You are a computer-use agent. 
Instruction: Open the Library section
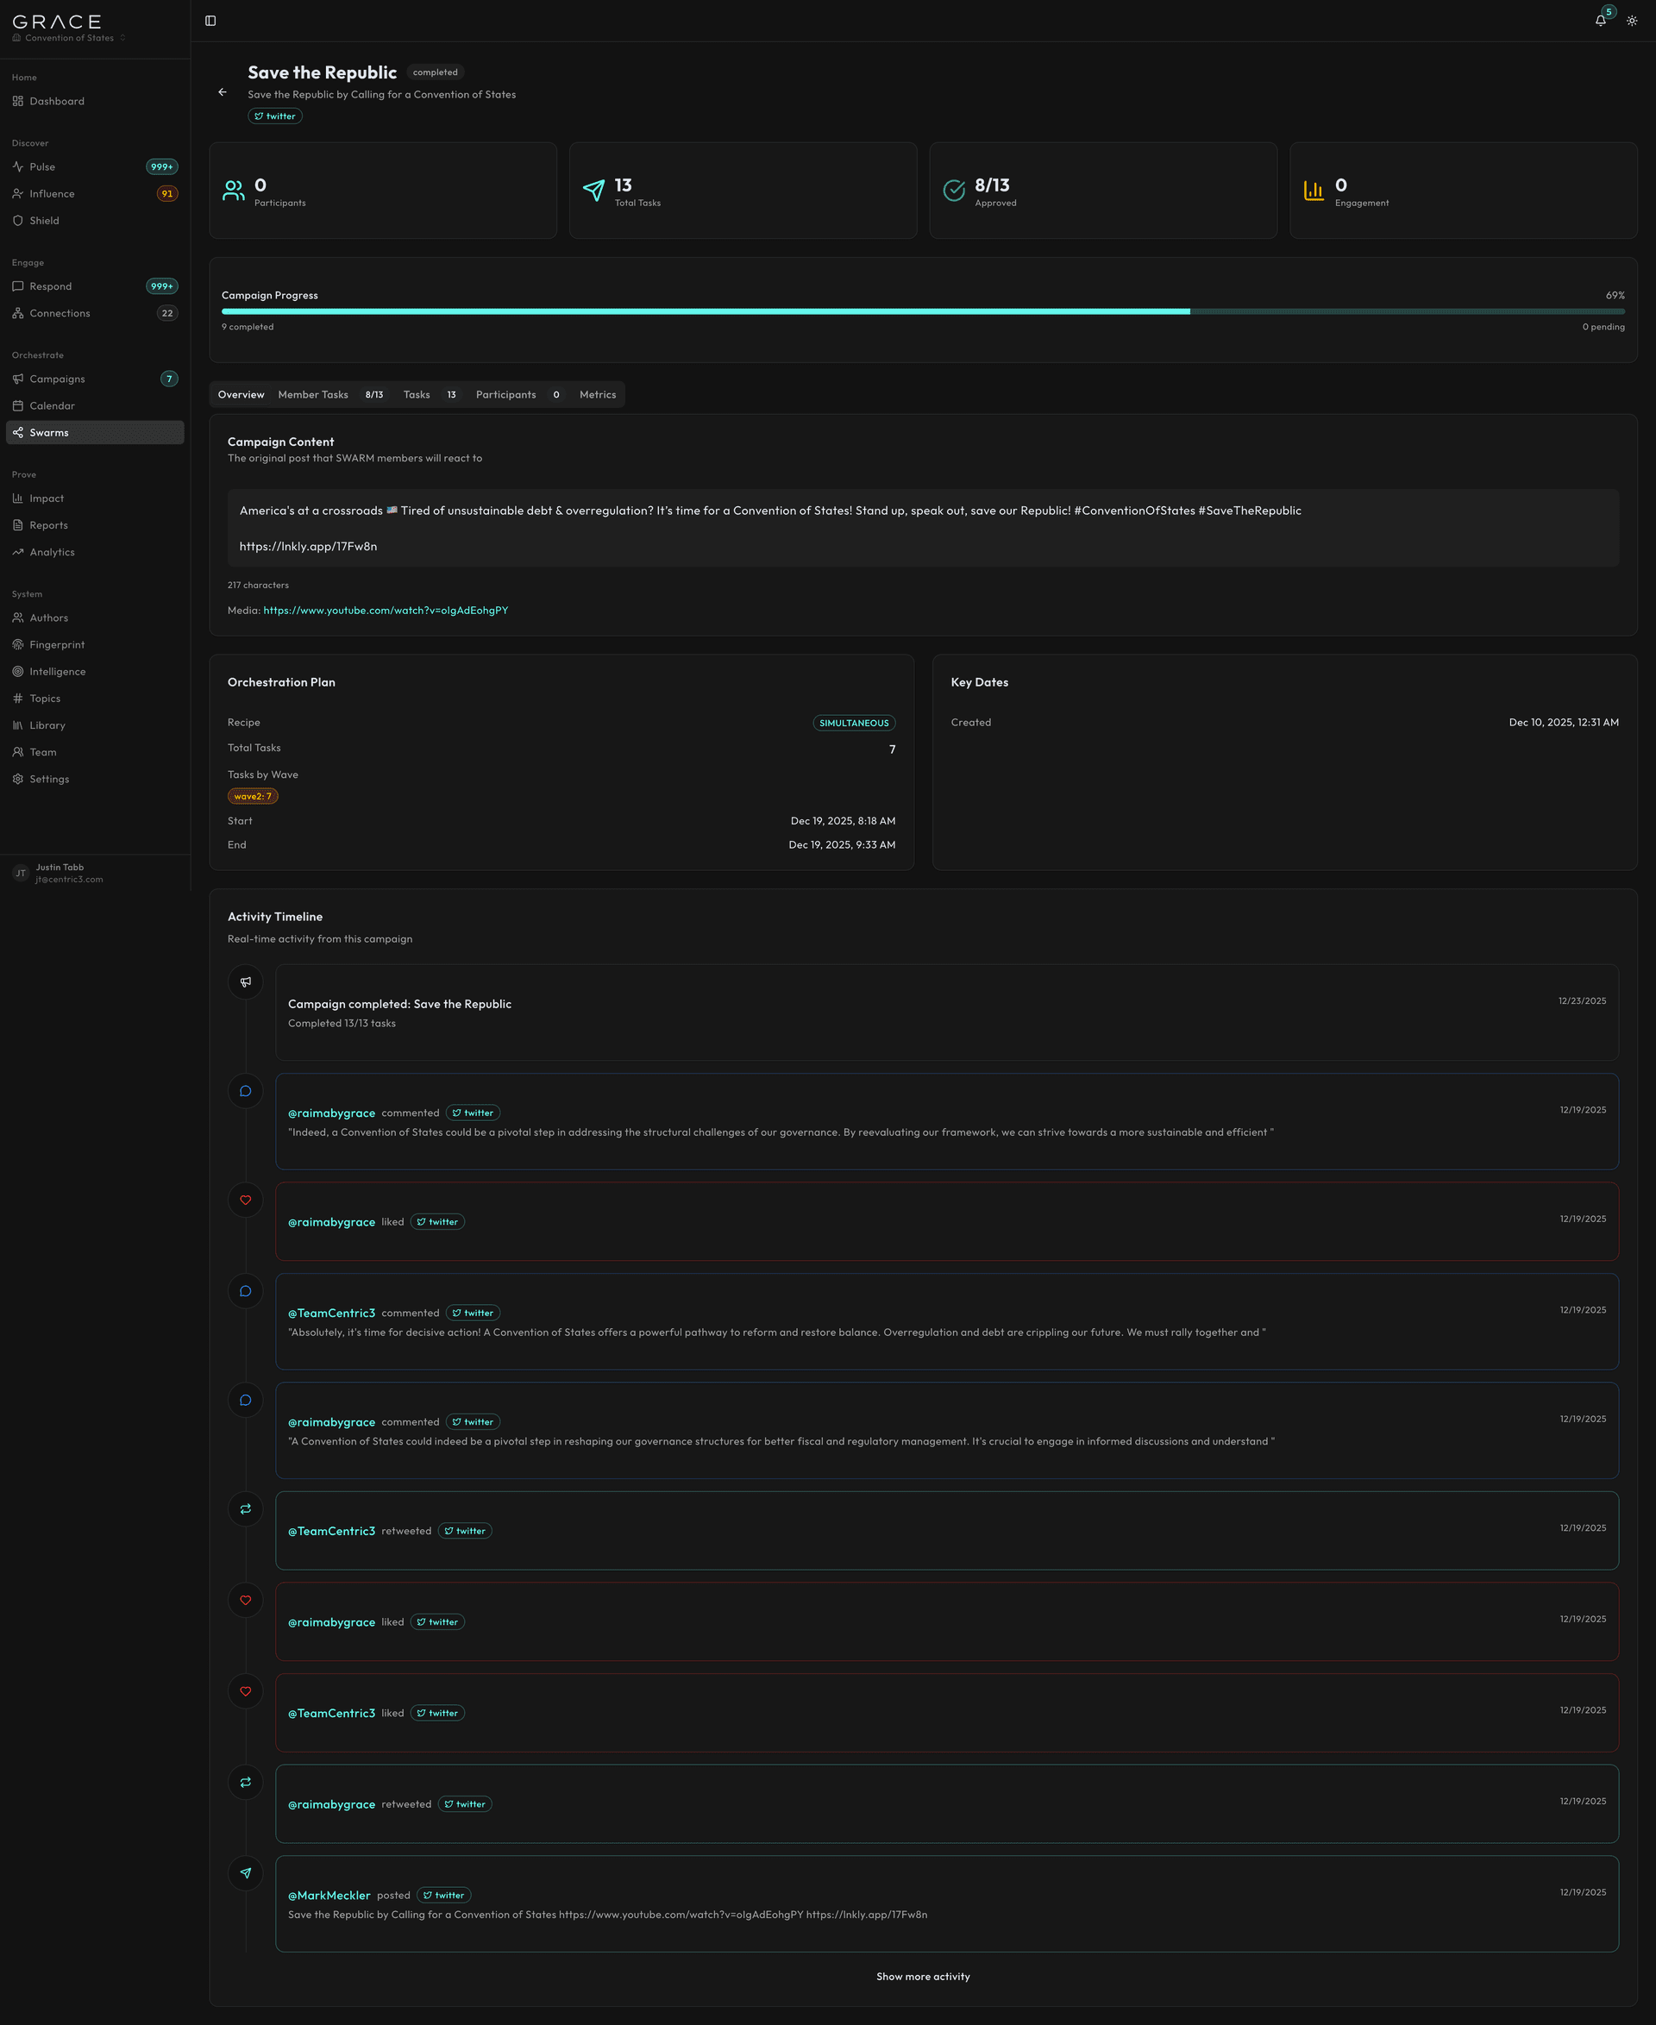point(46,725)
